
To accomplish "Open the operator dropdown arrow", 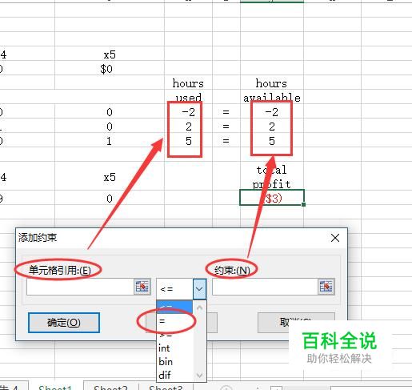I will 199,288.
